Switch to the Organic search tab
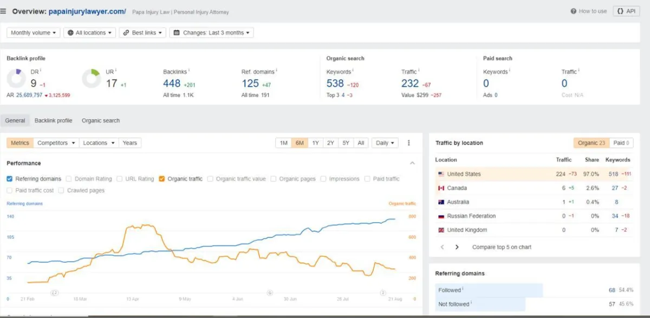Viewport: 650px width, 318px height. coord(101,121)
